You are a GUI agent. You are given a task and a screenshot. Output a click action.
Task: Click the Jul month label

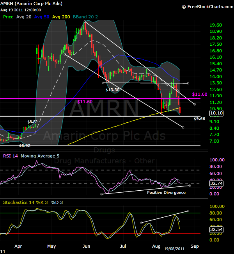[123, 247]
